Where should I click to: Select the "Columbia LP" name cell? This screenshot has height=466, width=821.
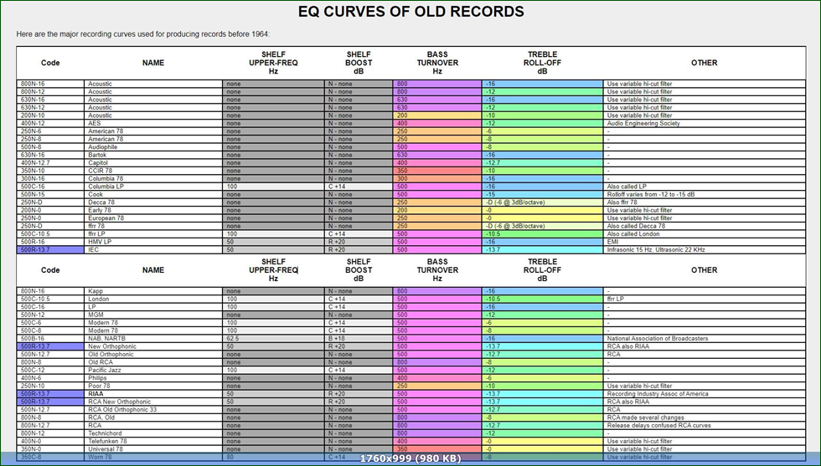click(152, 187)
